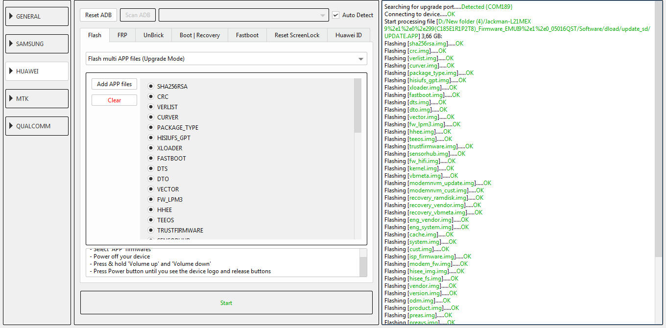Click the red Clear button
Image resolution: width=666 pixels, height=328 pixels.
(114, 100)
